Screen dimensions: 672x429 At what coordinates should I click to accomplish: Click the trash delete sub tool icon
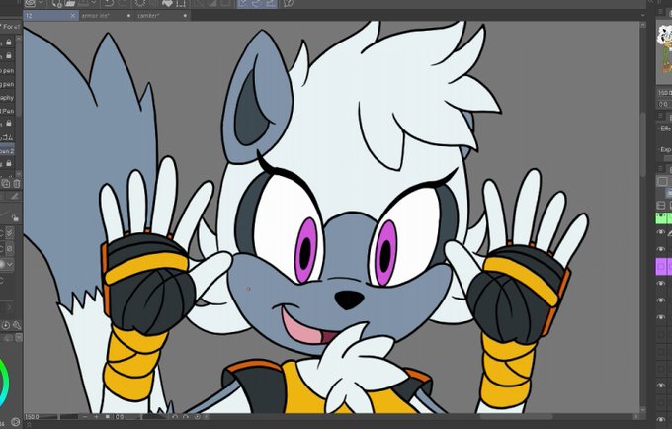(16, 184)
